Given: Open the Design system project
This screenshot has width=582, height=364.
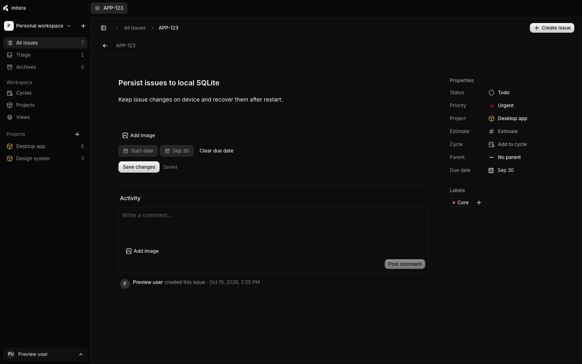Looking at the screenshot, I should click(x=45, y=159).
